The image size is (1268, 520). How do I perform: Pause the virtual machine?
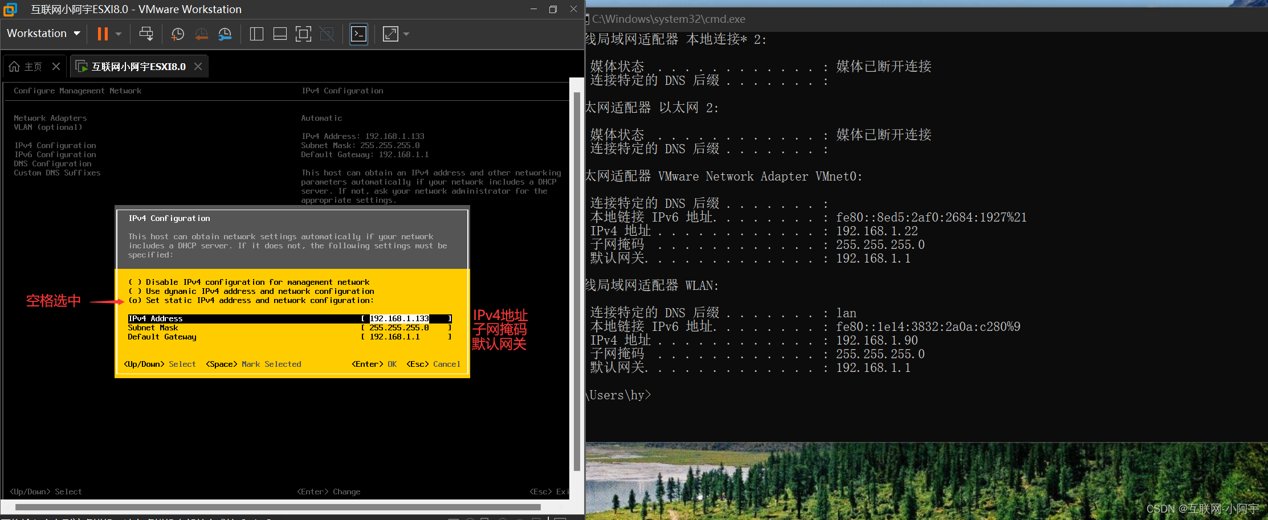[x=103, y=34]
